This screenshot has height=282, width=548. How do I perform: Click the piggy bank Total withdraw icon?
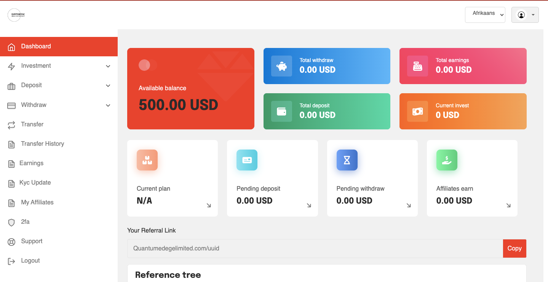[x=281, y=66]
